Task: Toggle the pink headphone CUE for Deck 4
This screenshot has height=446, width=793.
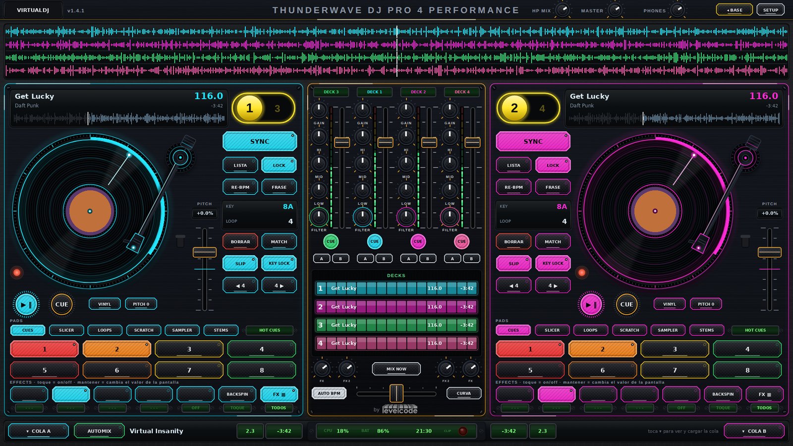Action: (x=461, y=241)
